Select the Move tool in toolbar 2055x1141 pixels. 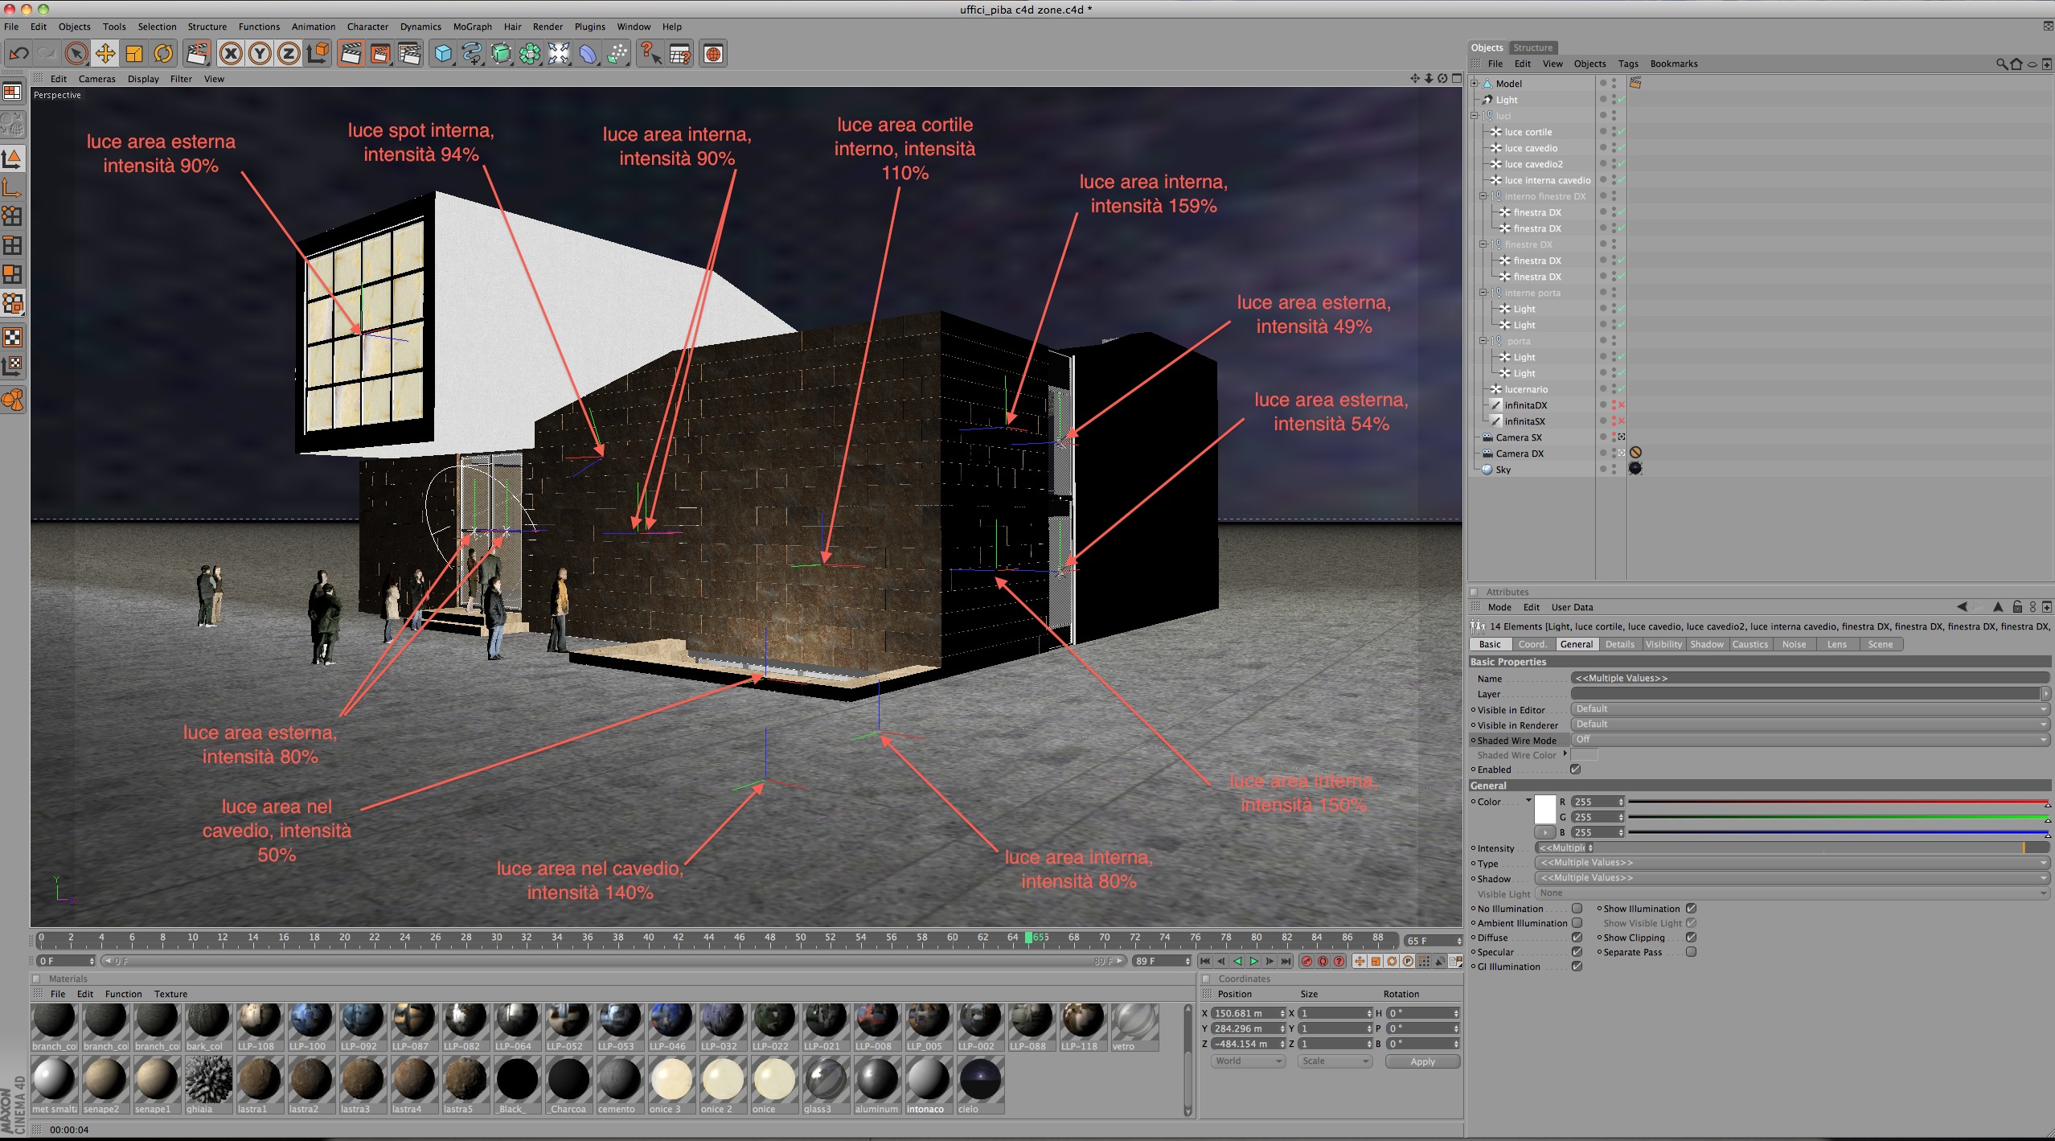point(105,54)
